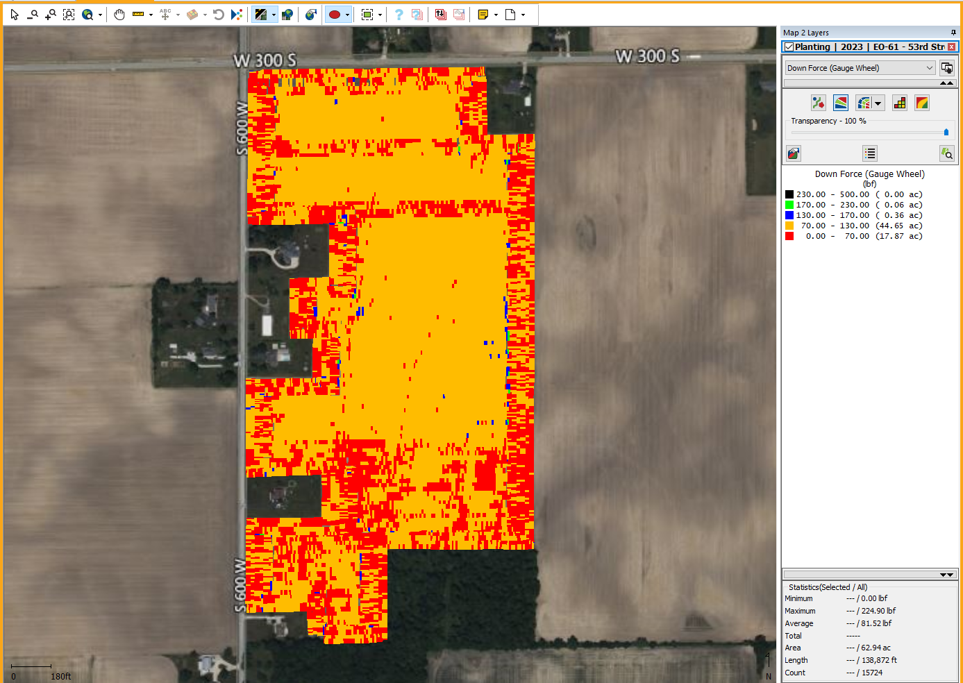Click the zoom to layer button
Image resolution: width=963 pixels, height=683 pixels.
point(947,153)
